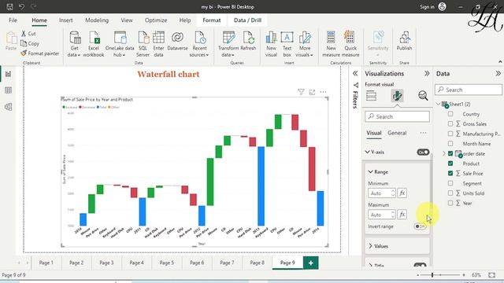Screen dimensions: 504x283
Task: Uncheck the Product field
Action: (x=450, y=164)
